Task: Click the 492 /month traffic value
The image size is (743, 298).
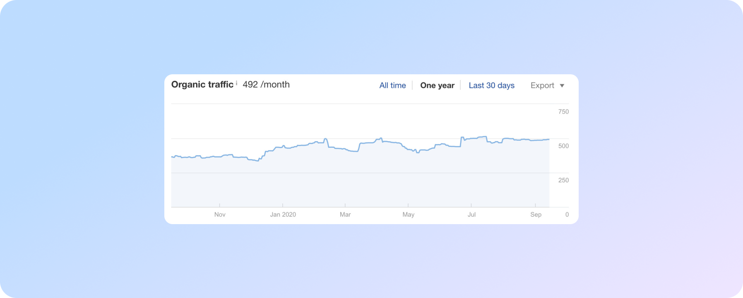Action: pyautogui.click(x=266, y=85)
